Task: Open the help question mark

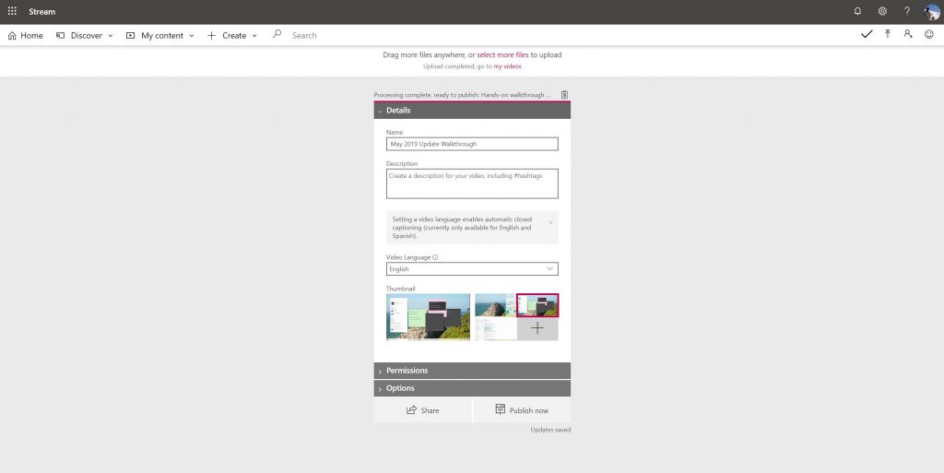Action: point(907,11)
